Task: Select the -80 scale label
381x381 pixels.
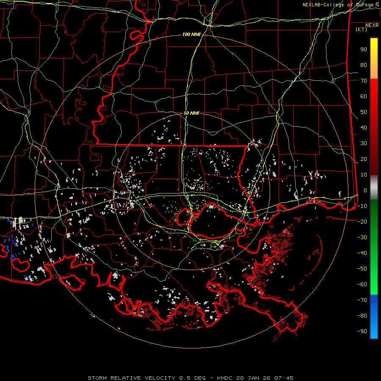Action: pos(362,316)
